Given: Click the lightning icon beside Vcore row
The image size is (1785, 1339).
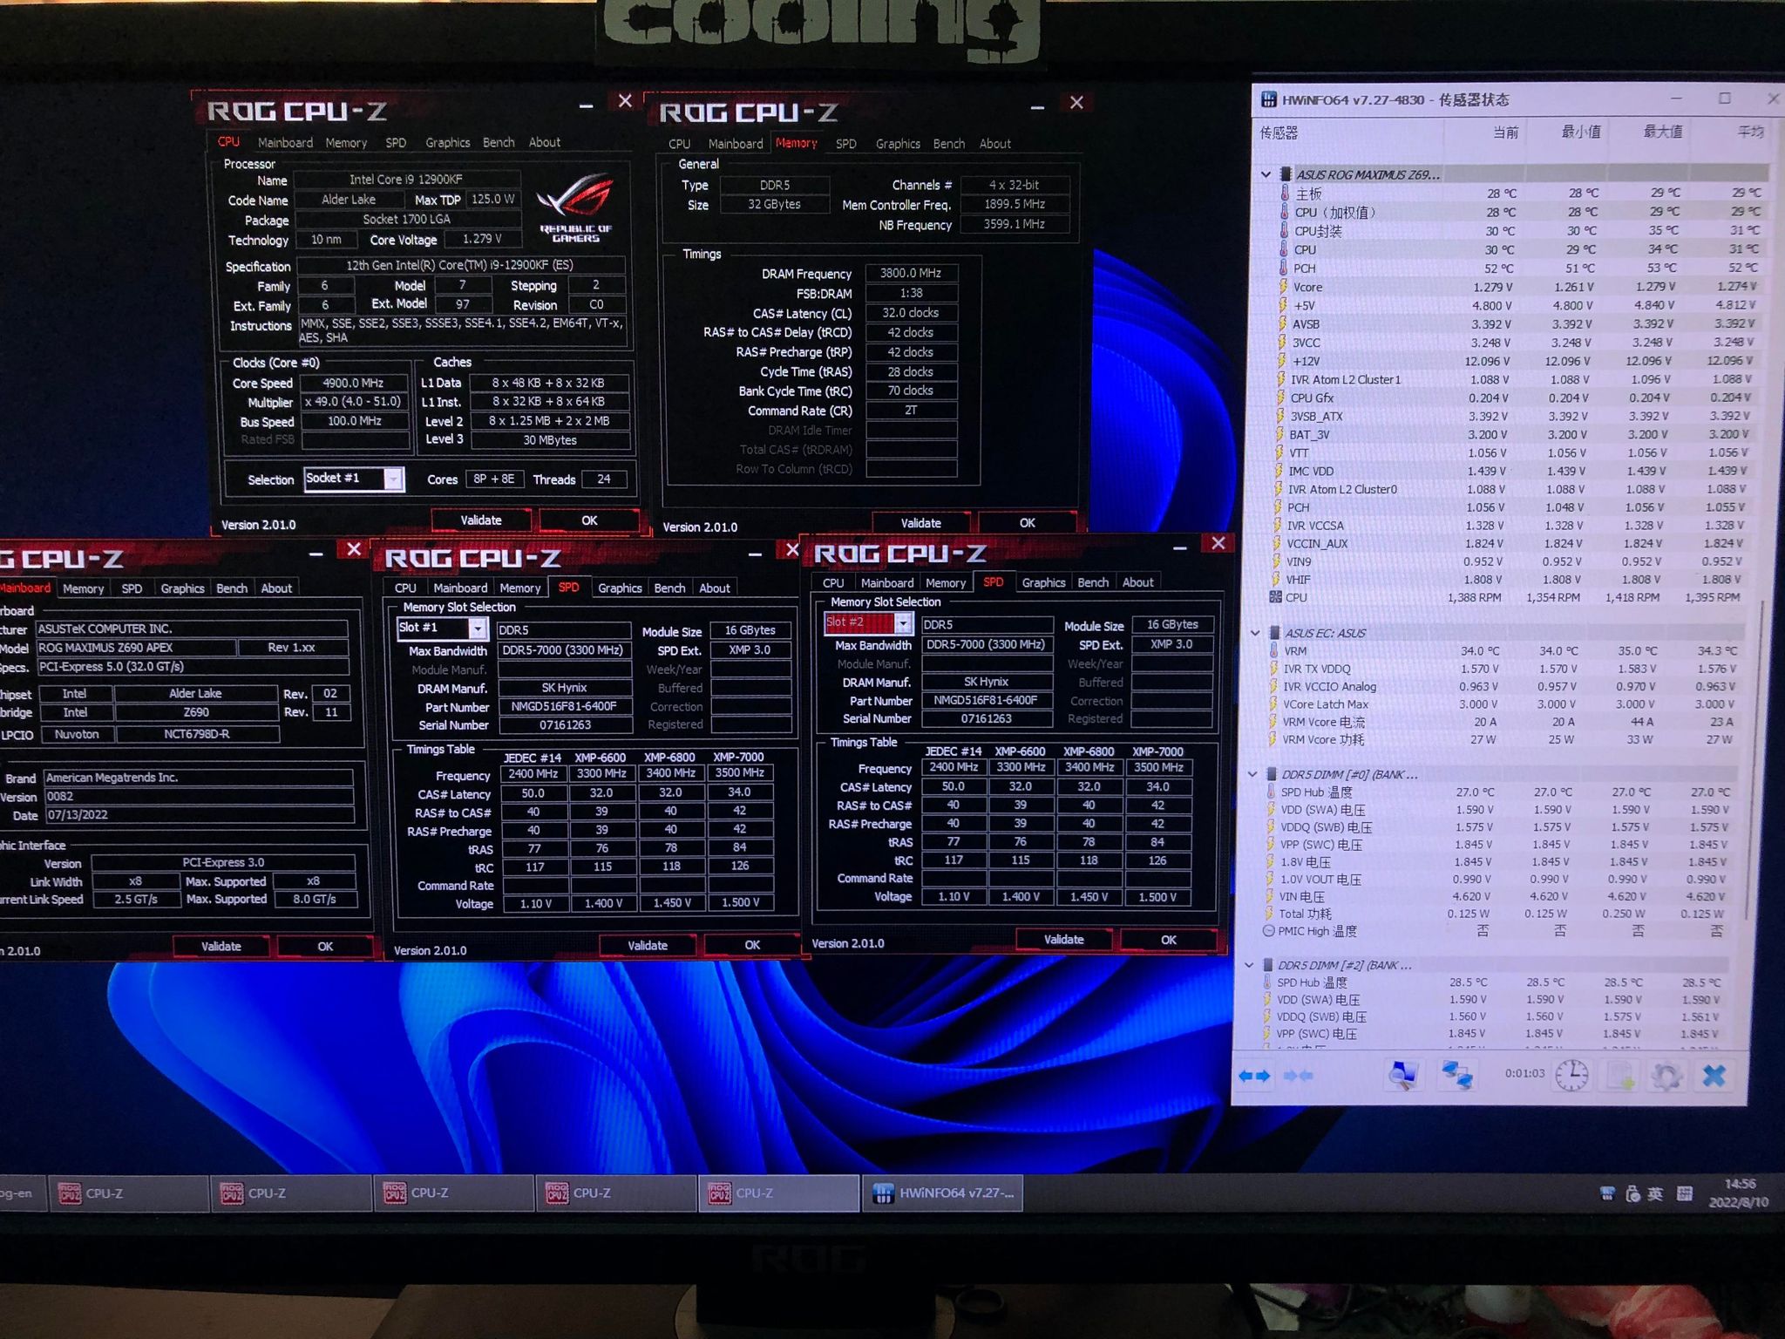Looking at the screenshot, I should [1282, 287].
